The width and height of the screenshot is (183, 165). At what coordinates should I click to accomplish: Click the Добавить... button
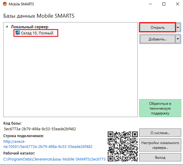coord(157,39)
